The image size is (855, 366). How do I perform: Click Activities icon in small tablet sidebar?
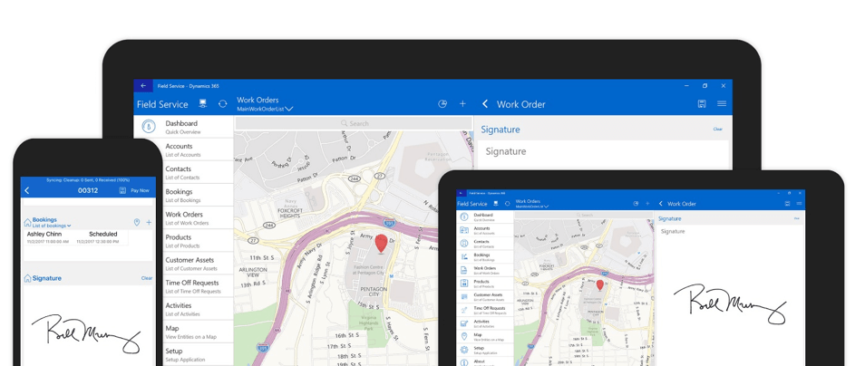coord(464,323)
